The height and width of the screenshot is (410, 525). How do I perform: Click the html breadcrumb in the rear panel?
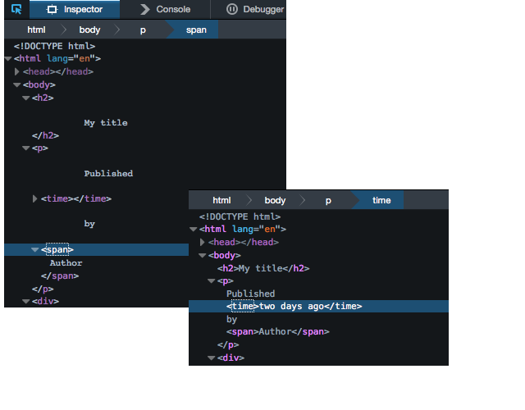36,30
